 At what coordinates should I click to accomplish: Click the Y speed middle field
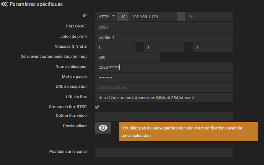[x=164, y=47]
